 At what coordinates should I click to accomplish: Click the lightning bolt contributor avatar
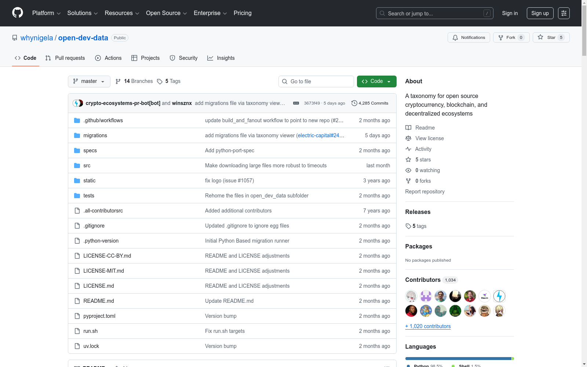click(499, 296)
